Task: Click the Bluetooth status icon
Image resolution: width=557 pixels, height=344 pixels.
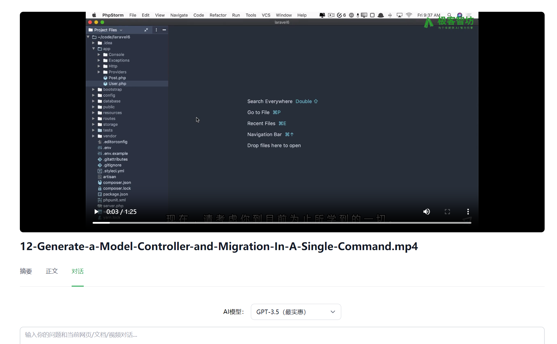Action: (x=390, y=15)
